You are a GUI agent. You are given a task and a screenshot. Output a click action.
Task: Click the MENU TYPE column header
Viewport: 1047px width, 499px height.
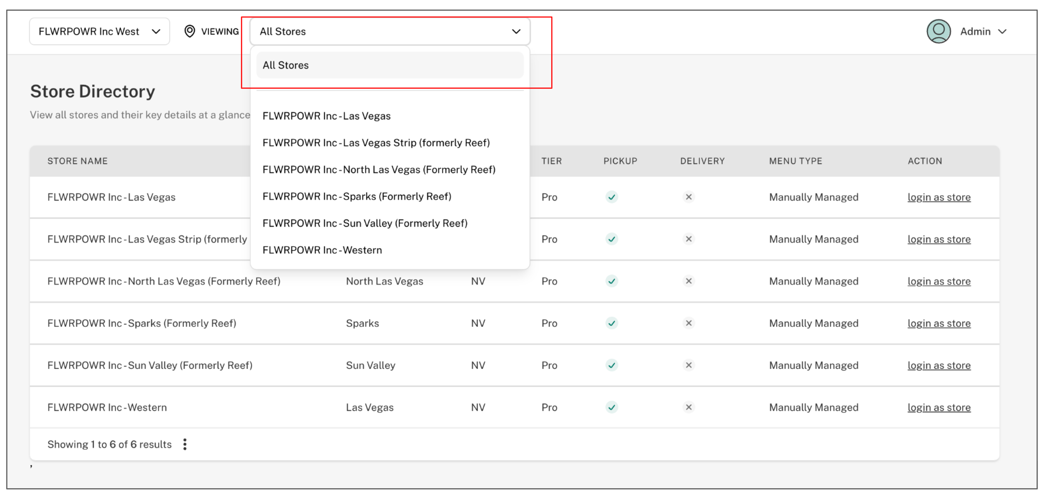pos(795,161)
